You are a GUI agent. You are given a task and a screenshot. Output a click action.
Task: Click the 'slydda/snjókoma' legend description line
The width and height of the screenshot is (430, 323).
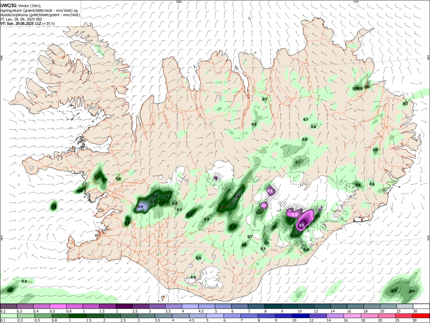[x=40, y=15]
